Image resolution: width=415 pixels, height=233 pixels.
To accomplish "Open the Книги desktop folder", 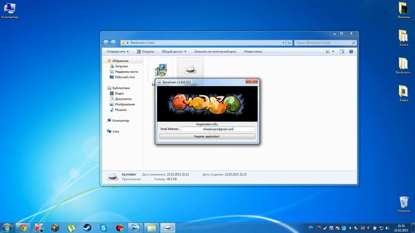I will point(403,38).
